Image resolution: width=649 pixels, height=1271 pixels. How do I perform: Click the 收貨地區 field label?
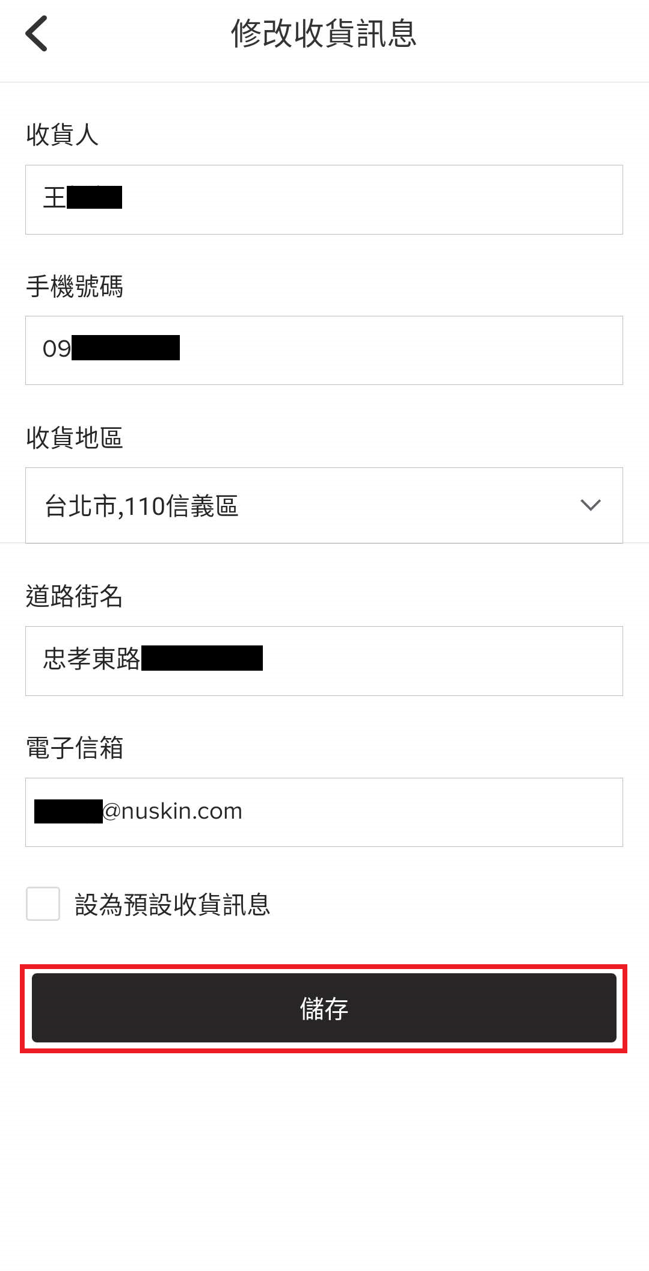click(75, 438)
